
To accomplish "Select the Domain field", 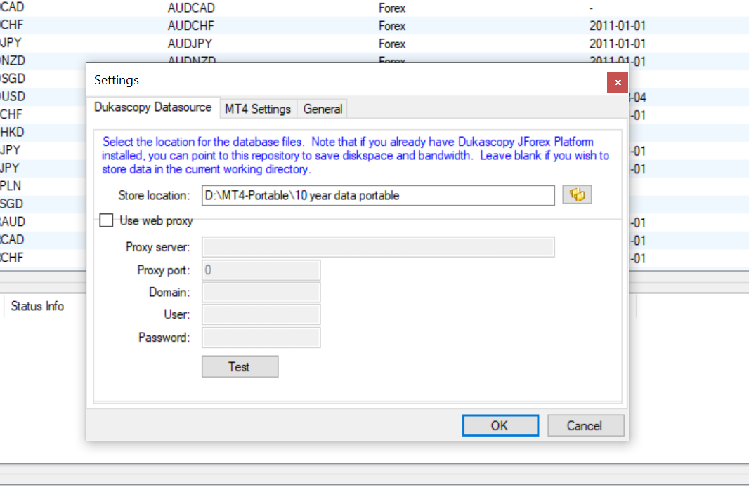I will [x=261, y=293].
